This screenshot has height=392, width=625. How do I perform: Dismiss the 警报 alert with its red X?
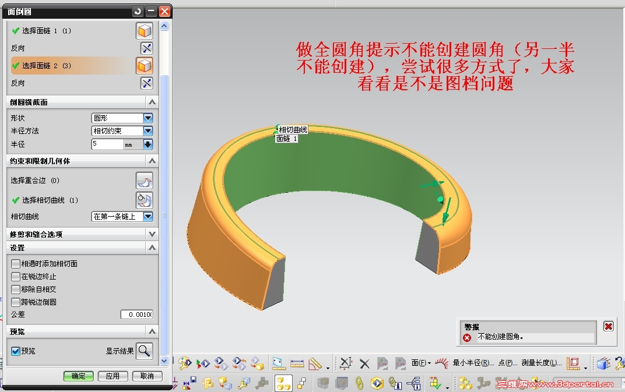tap(608, 327)
